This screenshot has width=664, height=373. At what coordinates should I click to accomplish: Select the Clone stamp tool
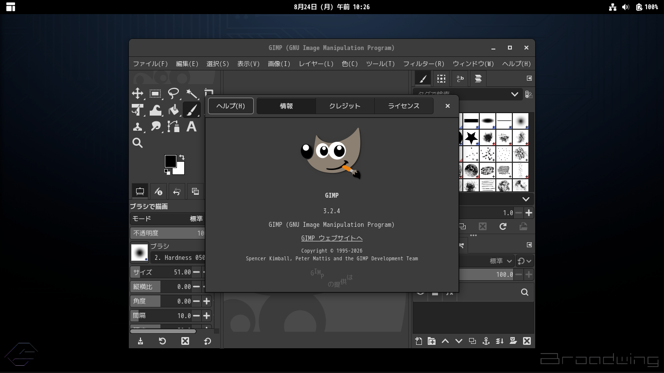(x=138, y=126)
